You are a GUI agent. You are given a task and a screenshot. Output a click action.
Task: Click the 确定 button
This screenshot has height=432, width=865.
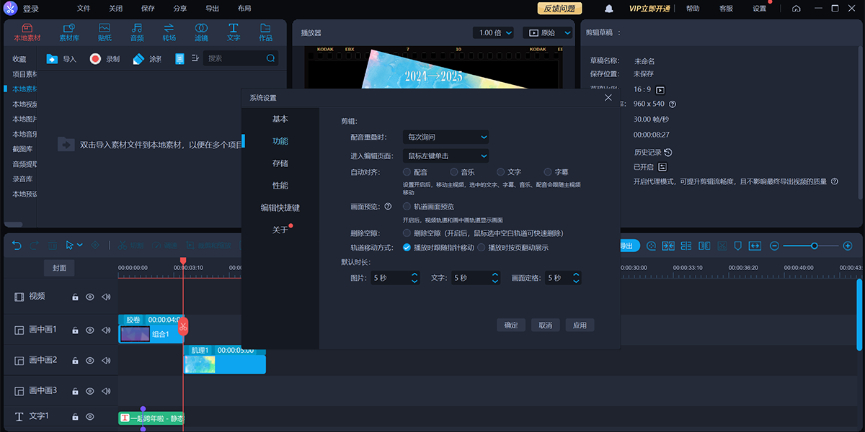[x=511, y=325]
